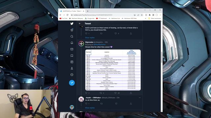
Task: Share the top partially visible tweet
Action: click(x=131, y=33)
